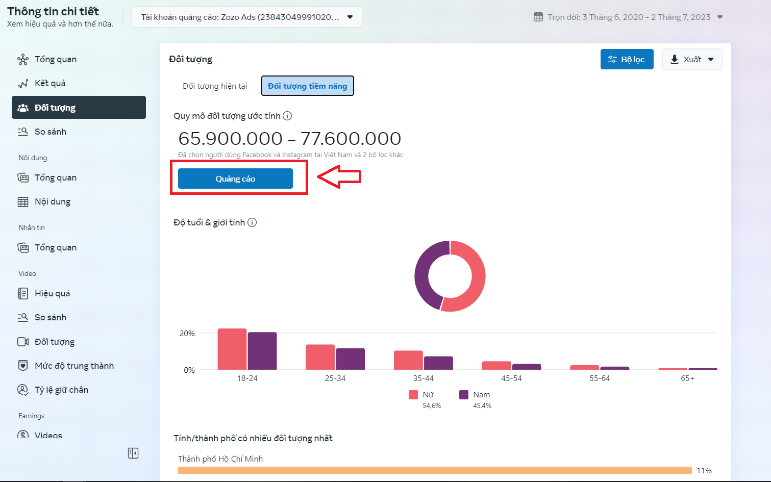Screen dimensions: 771x482
Task: Click the calendar icon in date range
Action: pos(538,17)
